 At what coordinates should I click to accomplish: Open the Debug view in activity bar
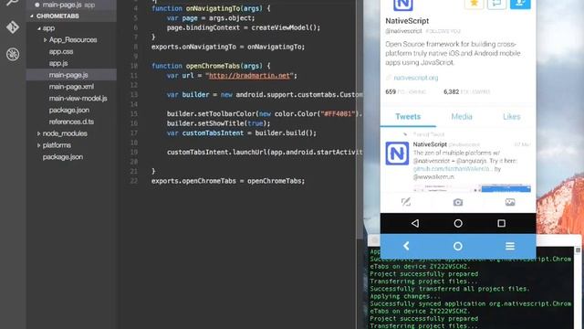click(13, 55)
